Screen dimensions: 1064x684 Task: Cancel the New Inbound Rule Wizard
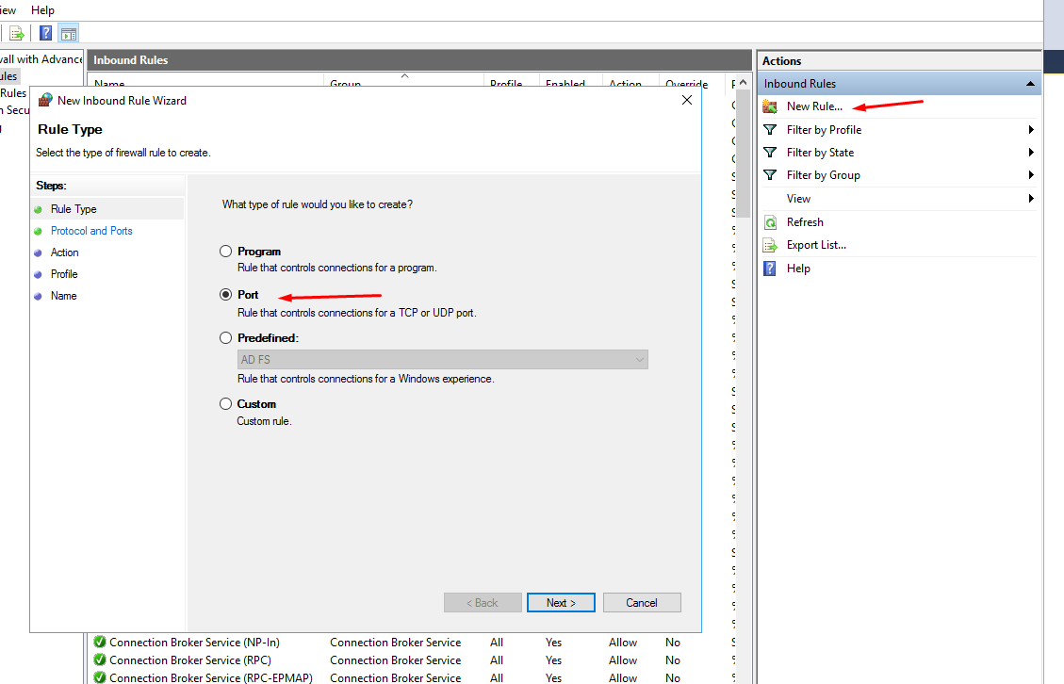pos(642,602)
